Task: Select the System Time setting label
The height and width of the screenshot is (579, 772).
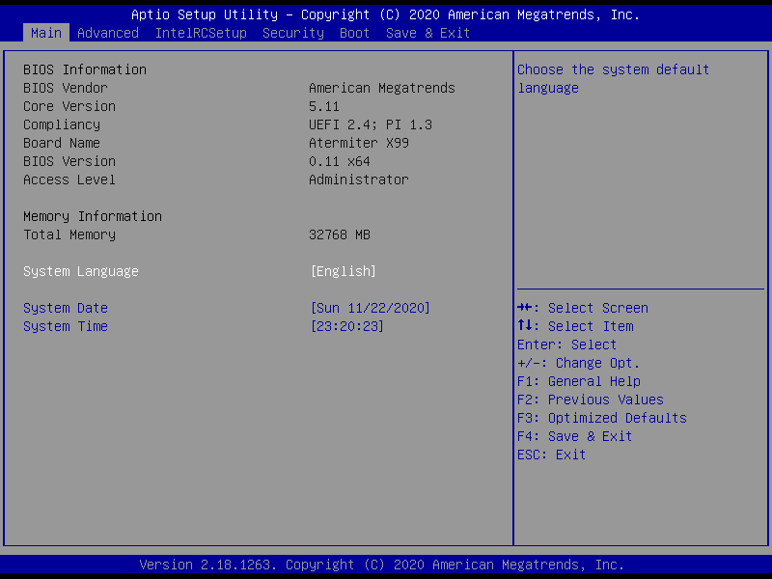Action: click(66, 326)
